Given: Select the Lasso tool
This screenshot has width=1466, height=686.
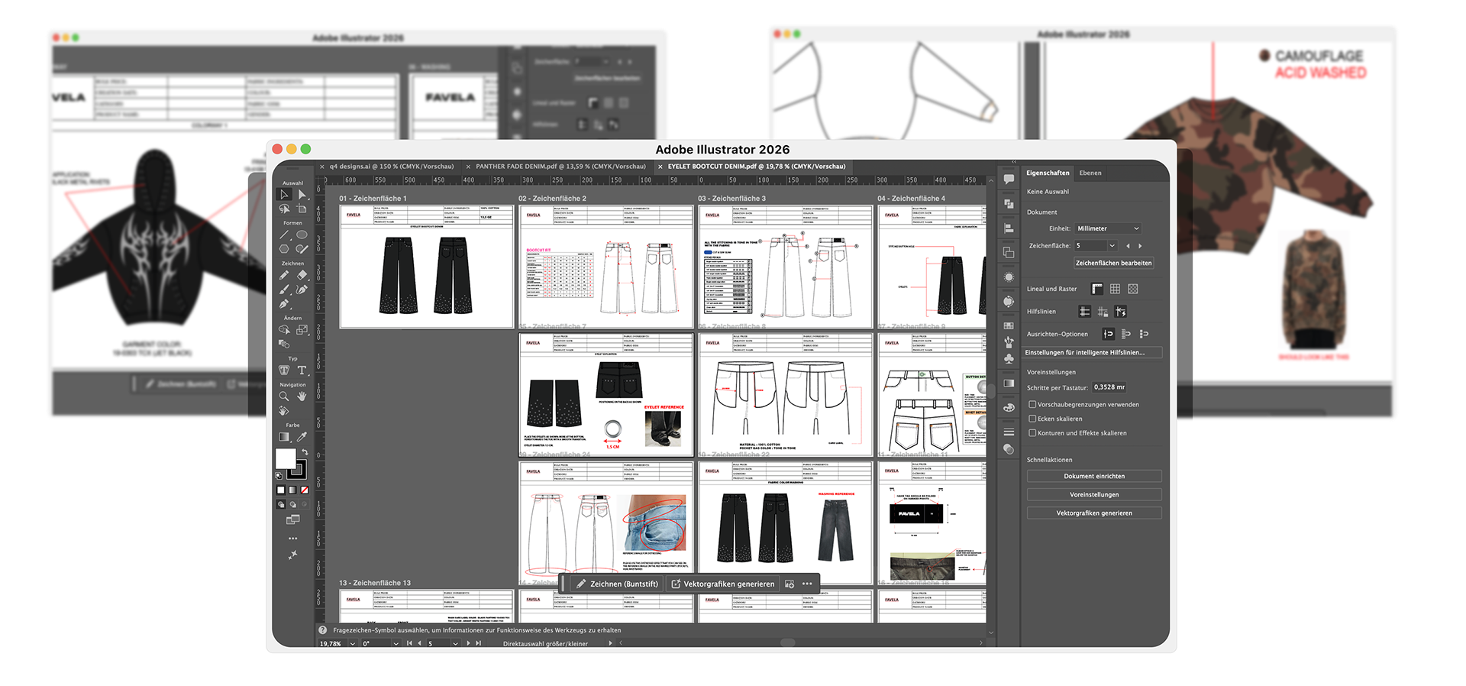Looking at the screenshot, I should click(x=284, y=209).
